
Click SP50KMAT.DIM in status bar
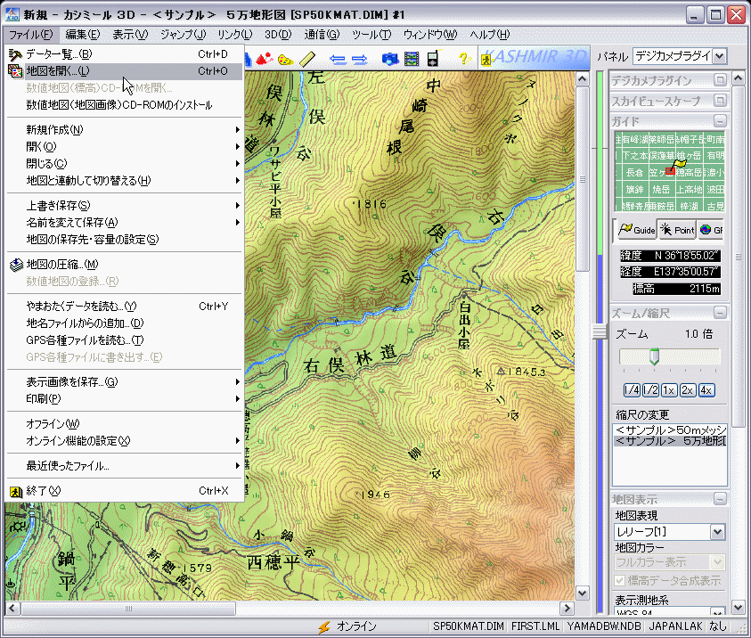click(469, 626)
